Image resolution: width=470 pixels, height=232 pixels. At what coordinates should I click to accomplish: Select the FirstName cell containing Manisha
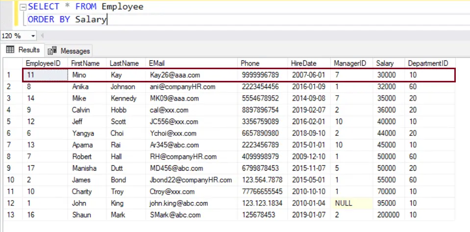point(84,168)
